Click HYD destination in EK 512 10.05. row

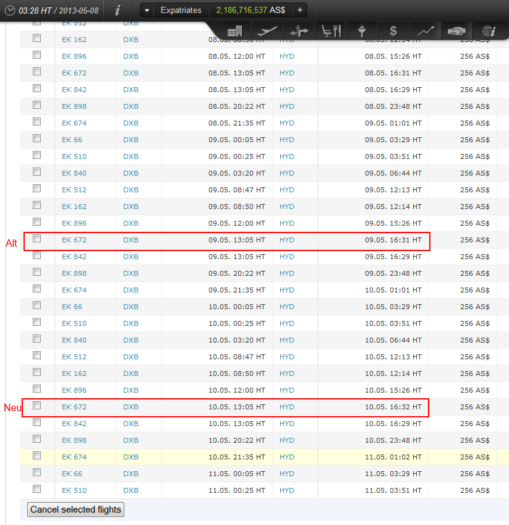coord(287,357)
